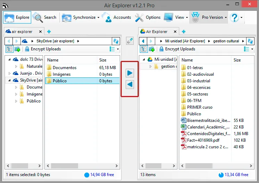Select the '04-escenicas' folder
The height and width of the screenshot is (183, 259).
pyautogui.click(x=217, y=88)
